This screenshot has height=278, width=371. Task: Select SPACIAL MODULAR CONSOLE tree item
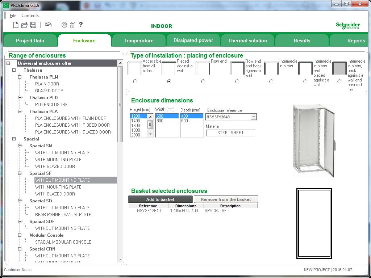63,242
